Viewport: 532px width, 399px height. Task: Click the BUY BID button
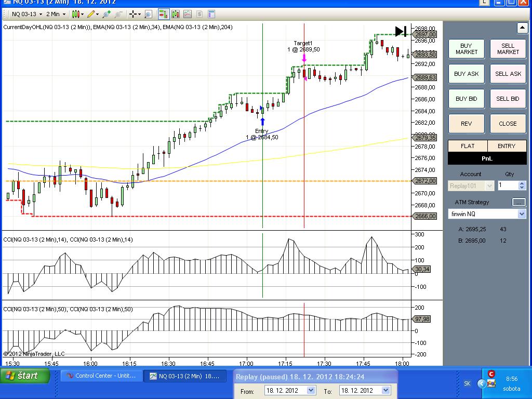(466, 99)
